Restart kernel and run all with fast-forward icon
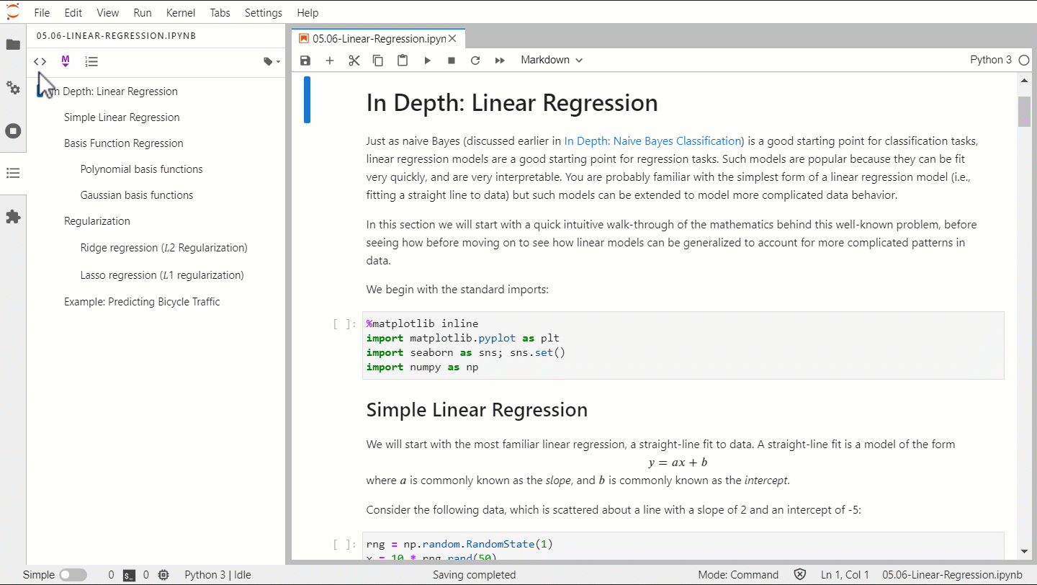The width and height of the screenshot is (1037, 585). click(500, 61)
